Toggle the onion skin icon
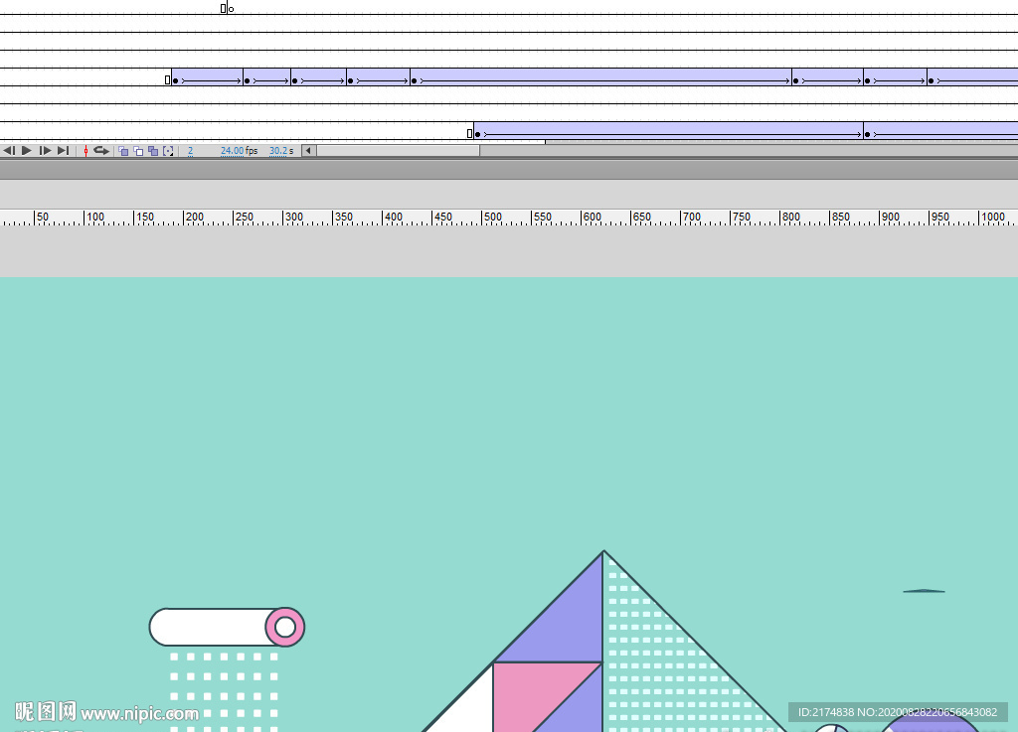Viewport: 1018px width, 732px height. tap(123, 151)
